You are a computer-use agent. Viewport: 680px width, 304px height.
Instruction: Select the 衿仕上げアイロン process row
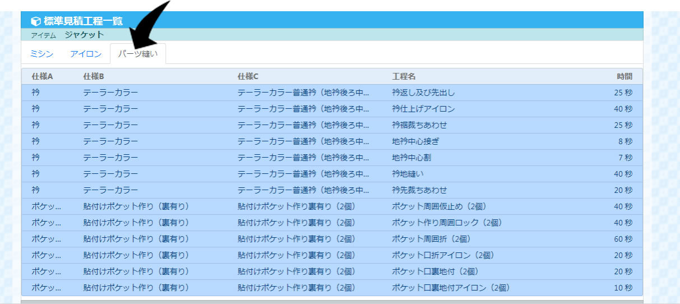point(423,109)
